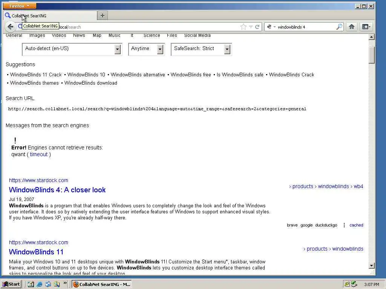The image size is (386, 289).
Task: Click suggestion WindowBlinds download
Action: pyautogui.click(x=90, y=83)
